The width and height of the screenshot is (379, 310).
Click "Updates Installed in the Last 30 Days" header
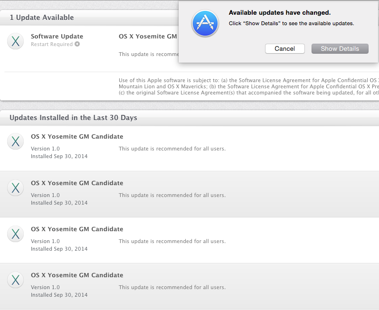(73, 118)
